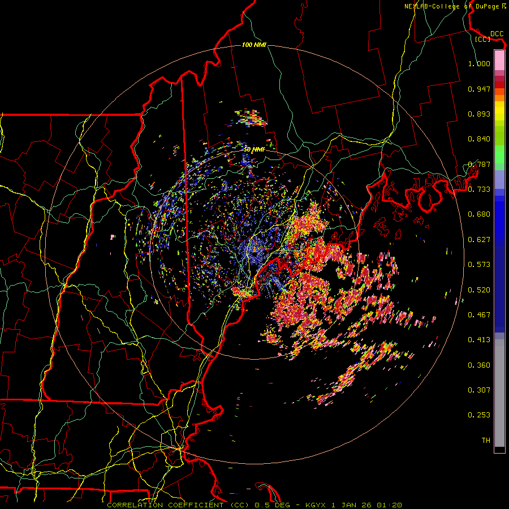
Task: Click the 0.680 legend value
Action: tap(479, 214)
